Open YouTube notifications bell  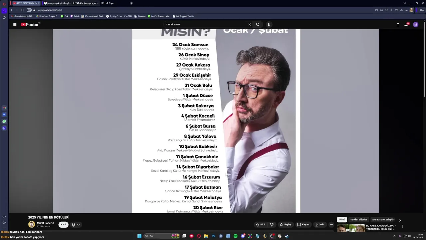(x=406, y=24)
